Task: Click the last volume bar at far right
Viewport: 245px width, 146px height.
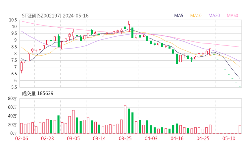Action: (x=240, y=129)
